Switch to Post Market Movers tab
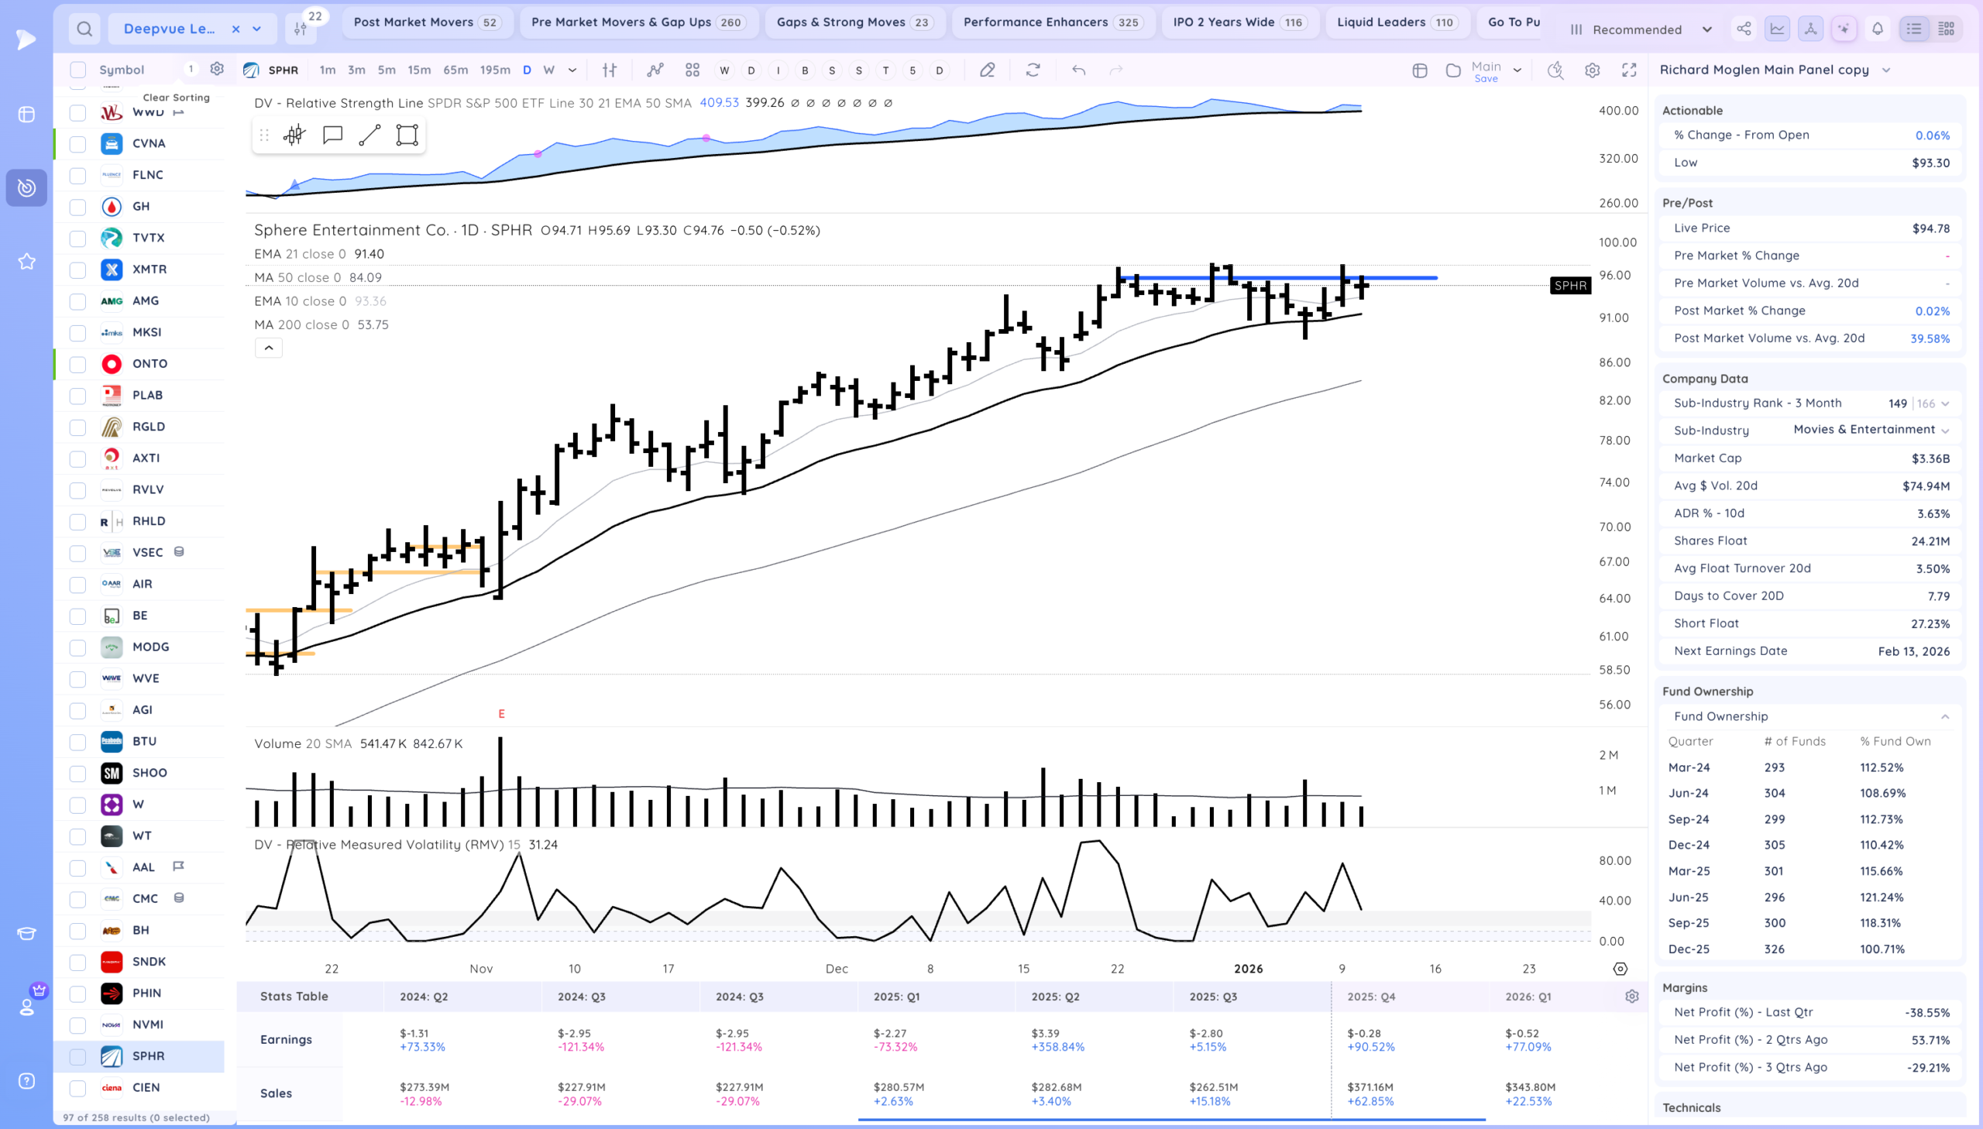The width and height of the screenshot is (1983, 1129). (428, 22)
